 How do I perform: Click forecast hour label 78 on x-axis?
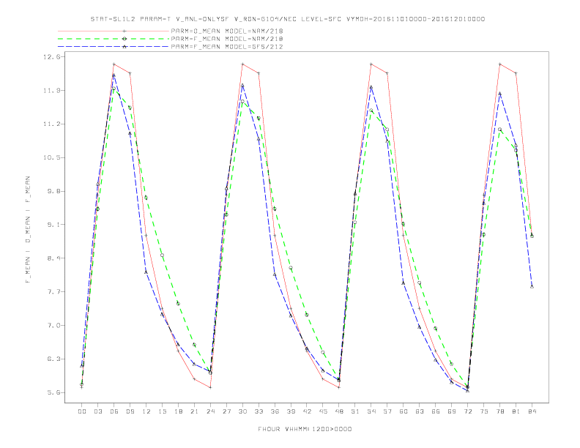click(500, 411)
